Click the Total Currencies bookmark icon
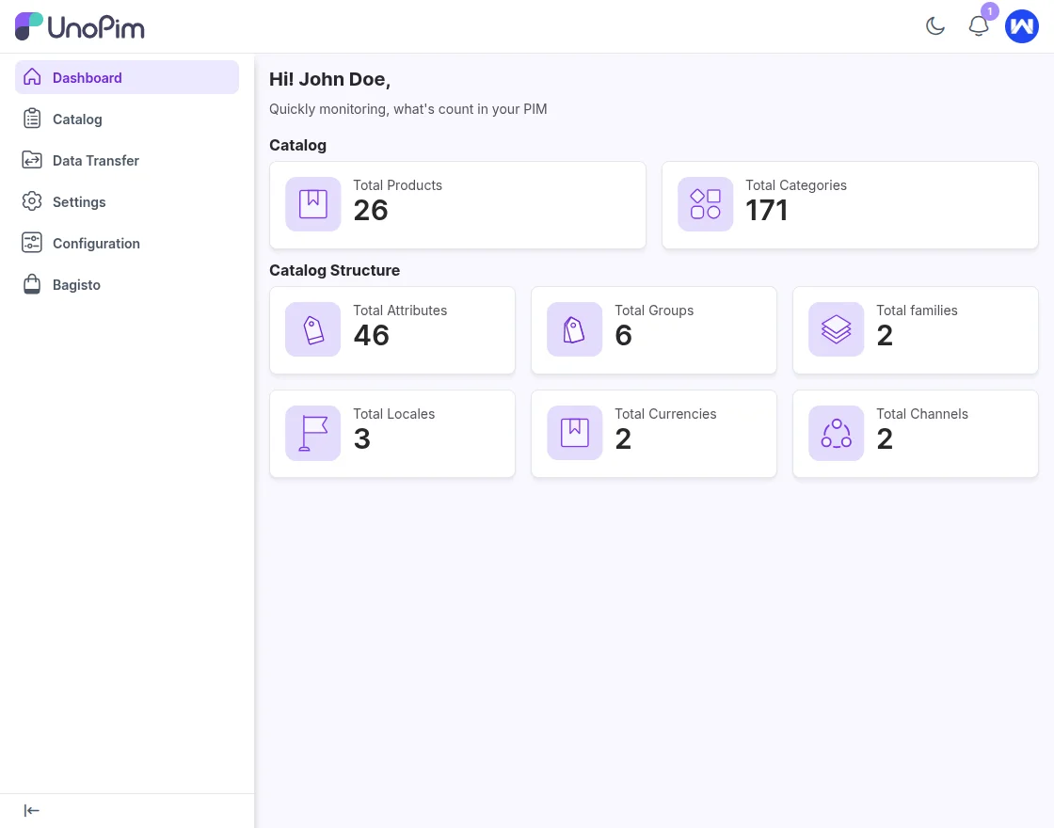This screenshot has width=1054, height=828. 574,433
